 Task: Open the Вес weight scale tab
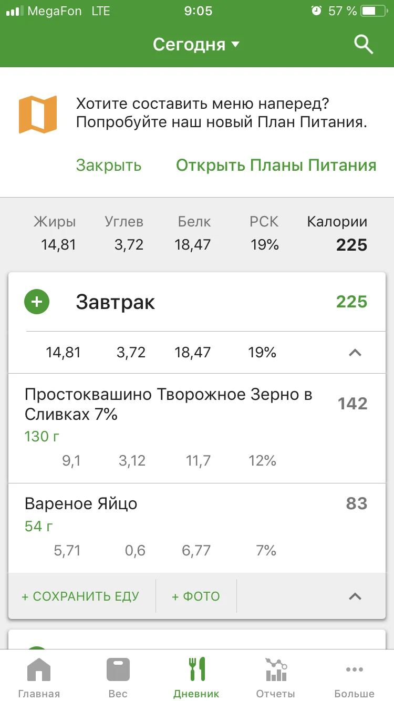coord(118,676)
